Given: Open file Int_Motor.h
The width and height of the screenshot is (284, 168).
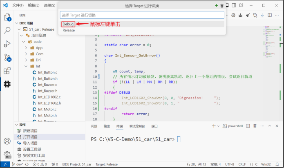Looking at the screenshot, I should [47, 116].
